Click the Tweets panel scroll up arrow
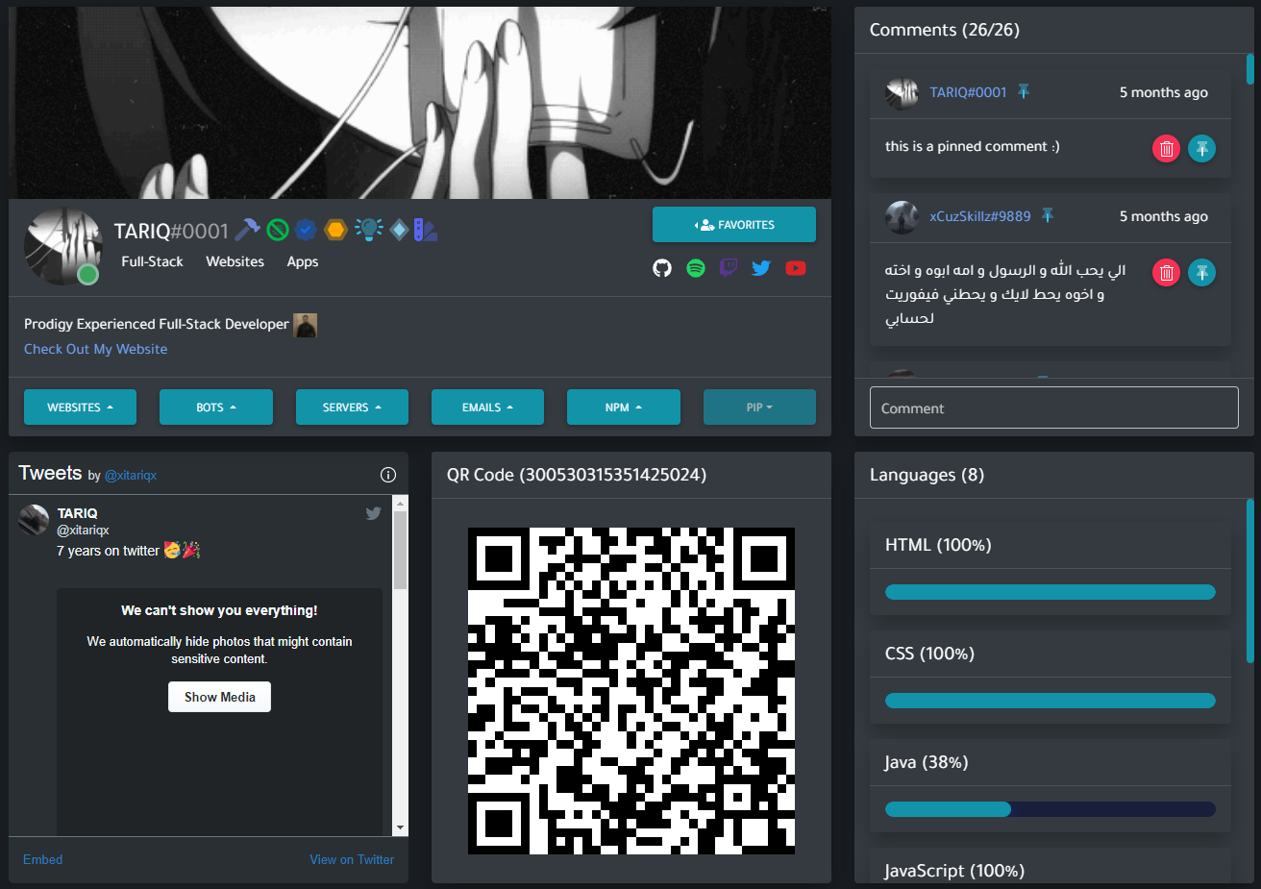1261x889 pixels. coord(401,503)
